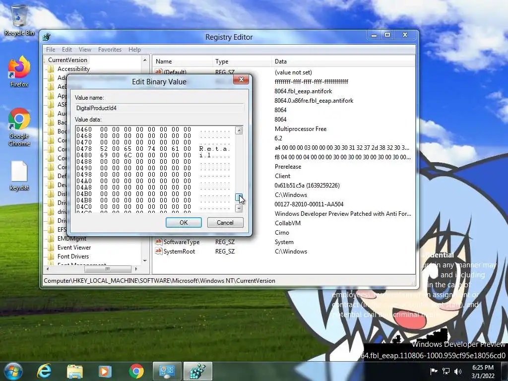Screen dimensions: 508x381
Task: Click the scroll up arrow in Value data
Action: pos(239,130)
